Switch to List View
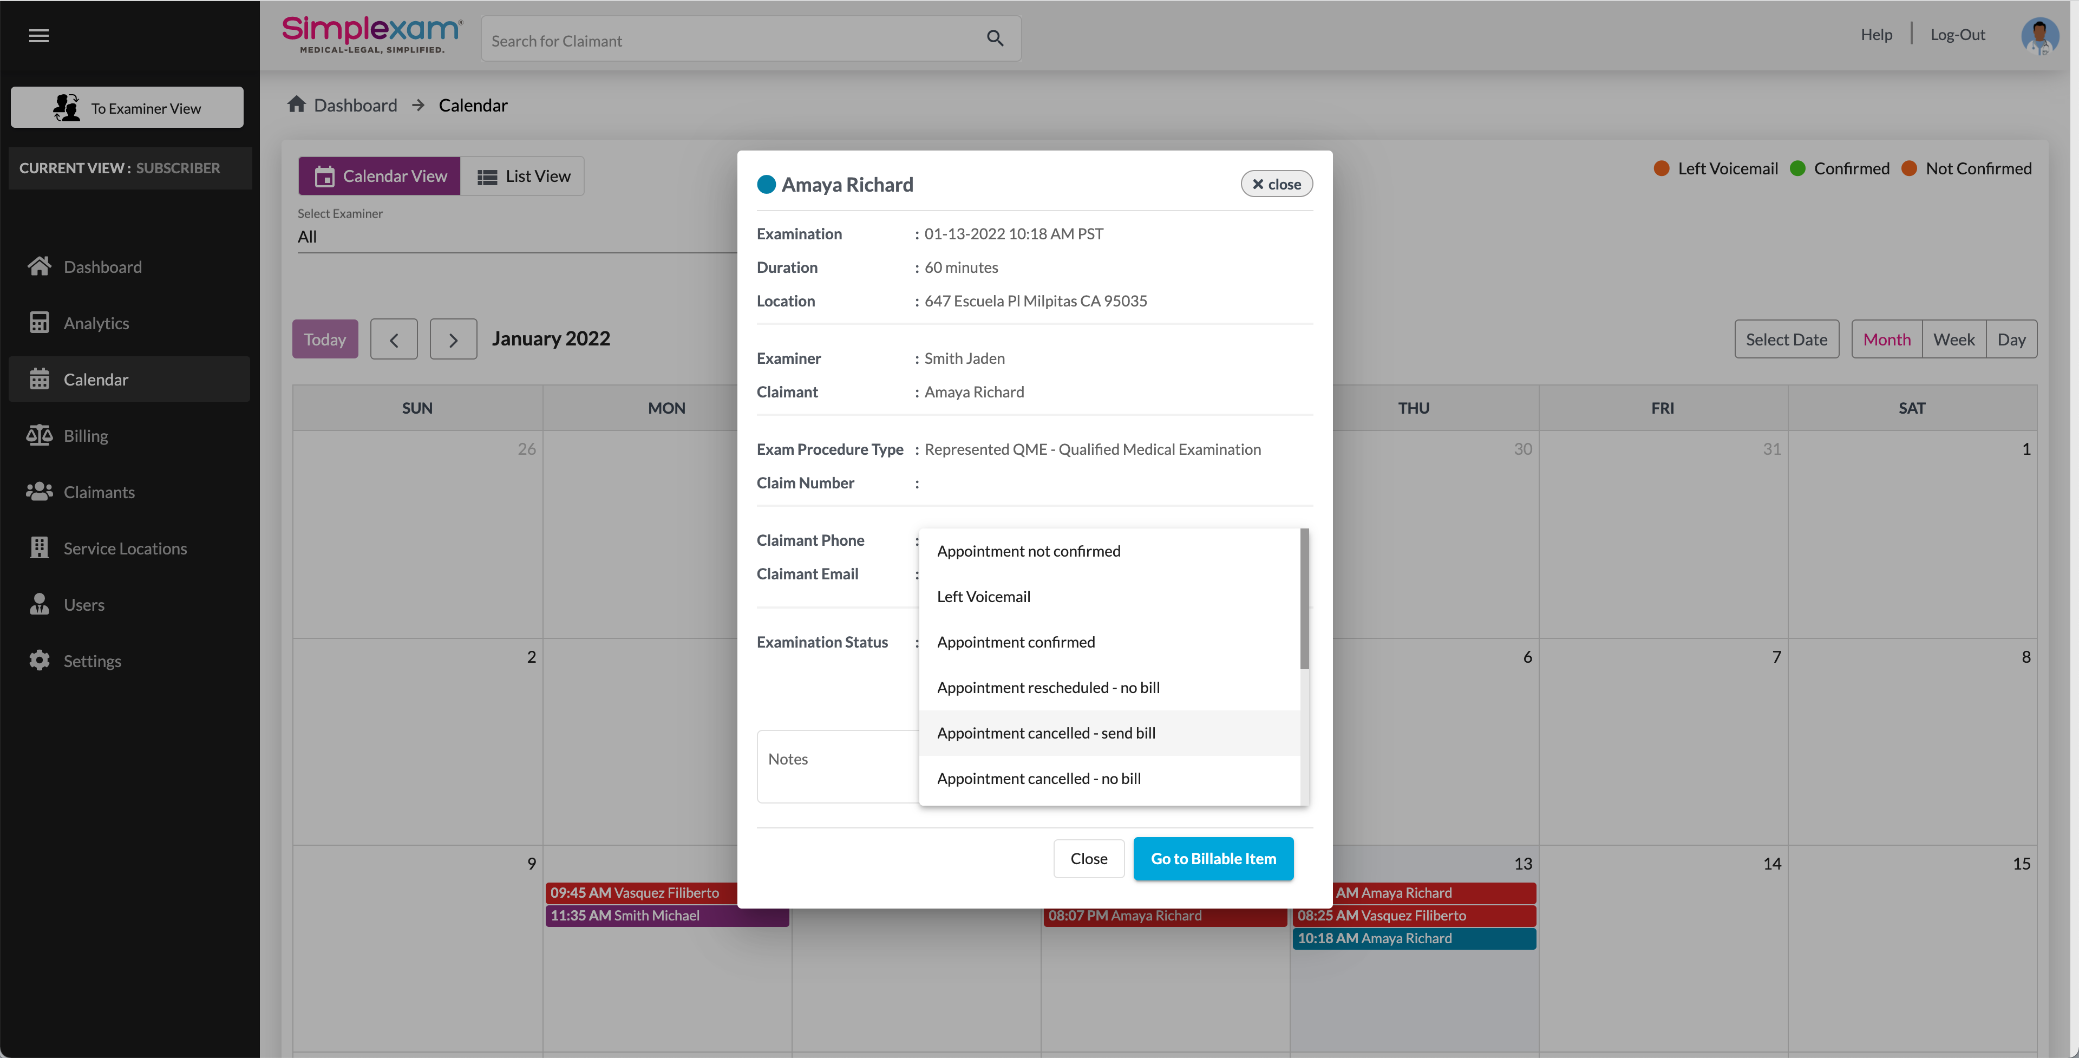Image resolution: width=2079 pixels, height=1058 pixels. [x=523, y=176]
